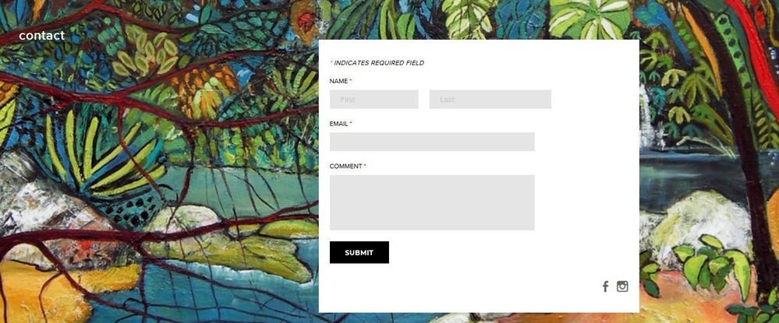Screen dimensions: 779x323
Task: Click the COMMENT field label
Action: 345,167
